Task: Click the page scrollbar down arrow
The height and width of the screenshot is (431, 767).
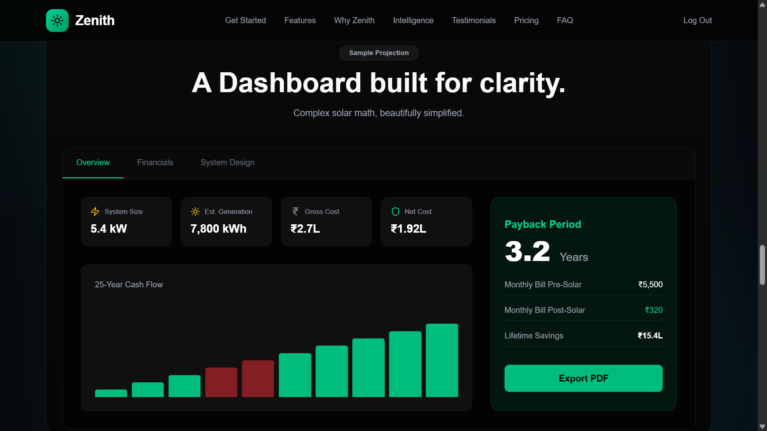Action: coord(762,427)
